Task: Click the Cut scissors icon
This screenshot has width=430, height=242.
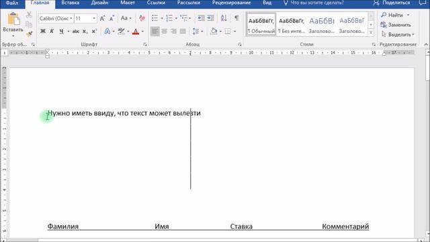Action: click(x=29, y=15)
